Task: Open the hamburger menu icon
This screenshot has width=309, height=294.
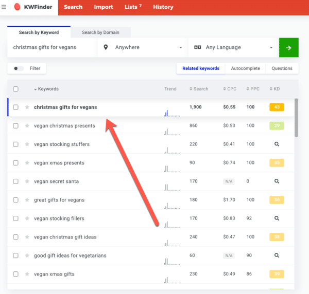Action: 4,7
